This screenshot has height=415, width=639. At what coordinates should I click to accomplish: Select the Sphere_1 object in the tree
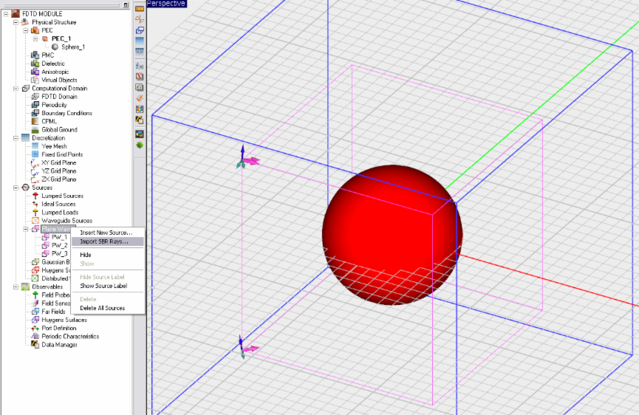tap(73, 47)
